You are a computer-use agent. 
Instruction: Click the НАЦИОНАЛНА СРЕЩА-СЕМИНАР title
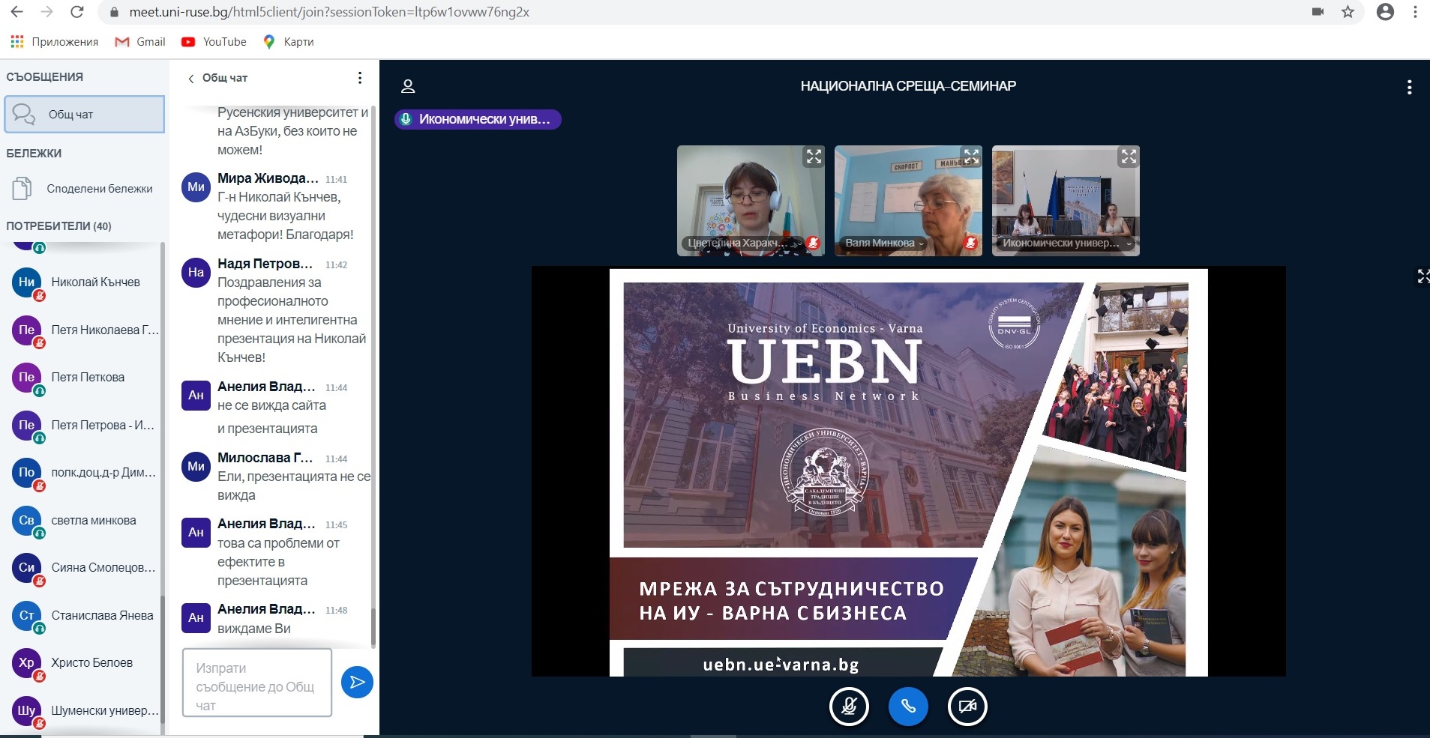point(908,86)
